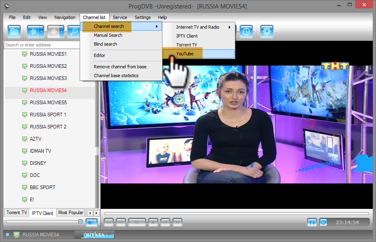Click the blue square status indicator
The height and width of the screenshot is (242, 376).
point(7,235)
